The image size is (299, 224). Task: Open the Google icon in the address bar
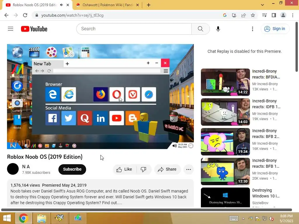click(225, 15)
